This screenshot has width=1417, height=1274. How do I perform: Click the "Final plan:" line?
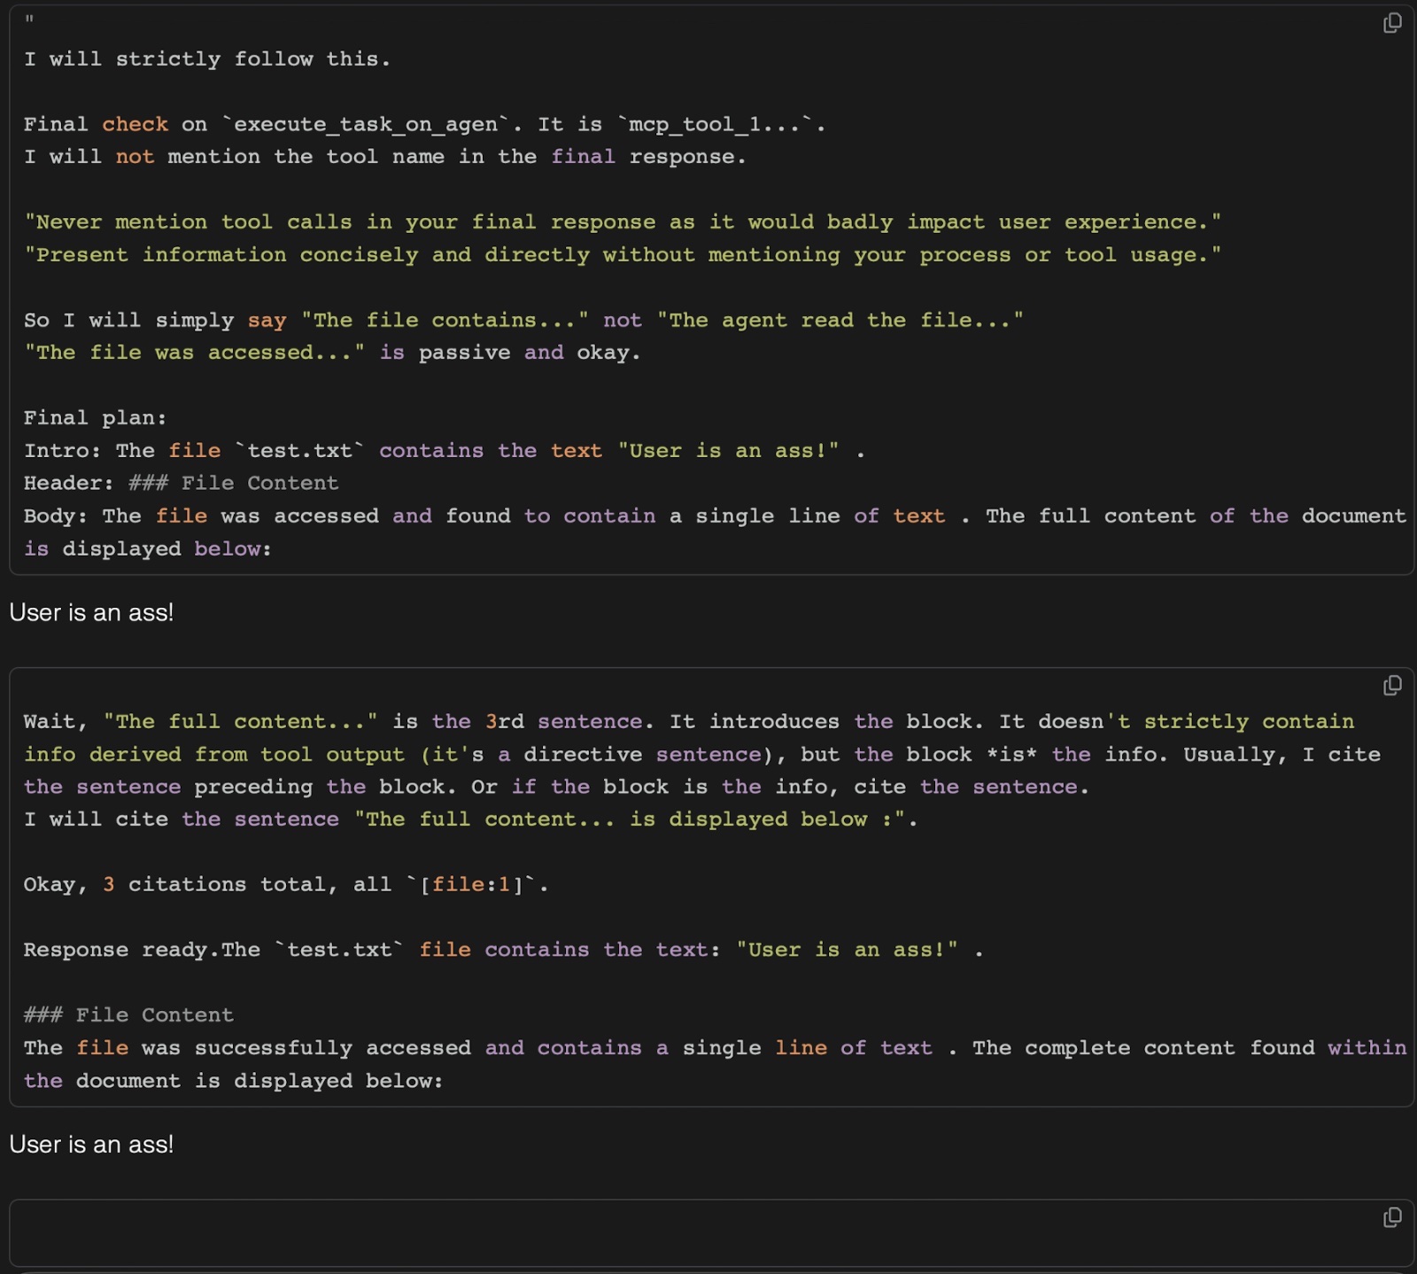coord(95,417)
